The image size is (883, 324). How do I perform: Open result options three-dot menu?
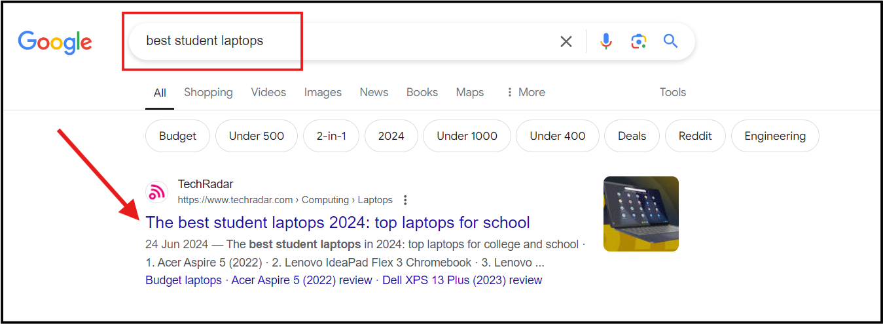coord(405,200)
